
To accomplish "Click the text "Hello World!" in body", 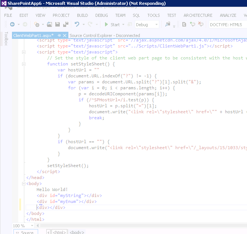I will click(52, 190).
